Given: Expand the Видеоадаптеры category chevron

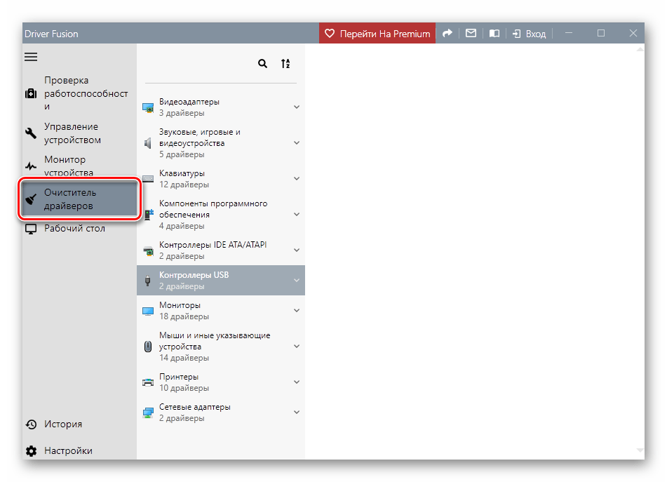Looking at the screenshot, I should 296,107.
